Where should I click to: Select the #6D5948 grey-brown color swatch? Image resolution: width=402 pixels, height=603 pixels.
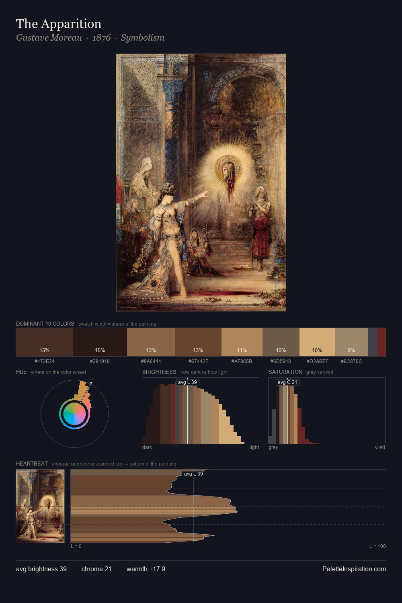click(x=281, y=342)
